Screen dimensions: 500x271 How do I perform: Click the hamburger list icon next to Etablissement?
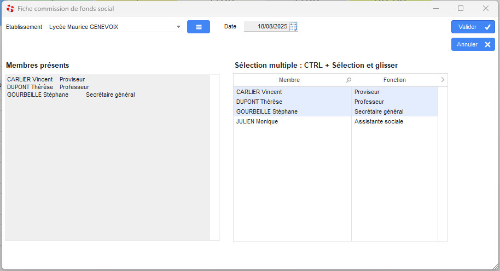(x=199, y=27)
